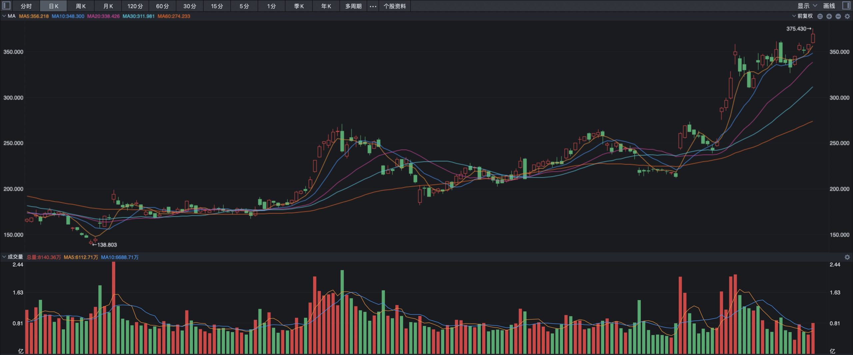Reset chart zoom with equals icon
Viewport: 853px width, 355px height.
820,16
